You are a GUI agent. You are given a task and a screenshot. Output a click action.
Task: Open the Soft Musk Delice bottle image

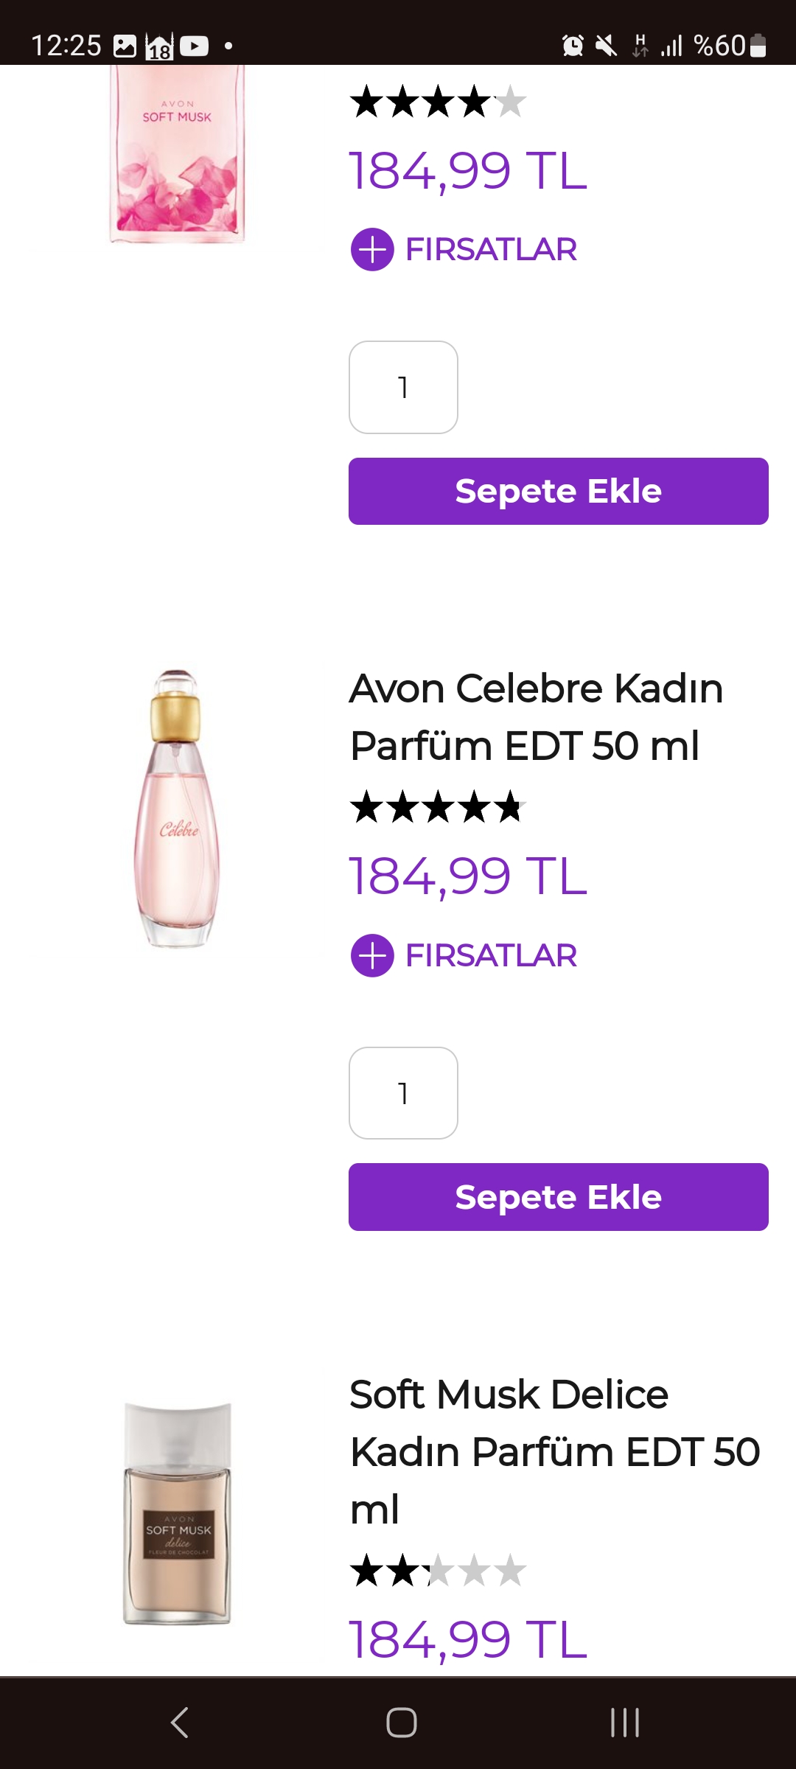pyautogui.click(x=177, y=1512)
